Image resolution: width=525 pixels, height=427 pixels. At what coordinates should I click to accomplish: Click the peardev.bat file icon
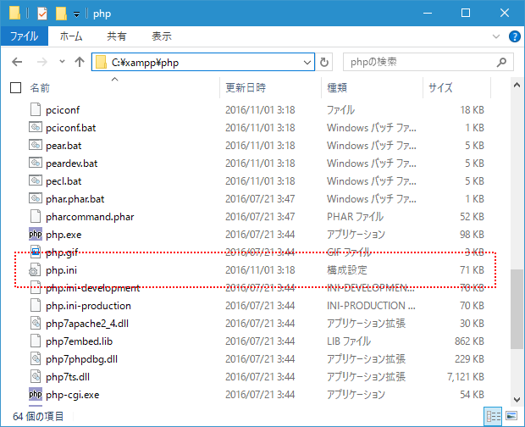point(36,163)
